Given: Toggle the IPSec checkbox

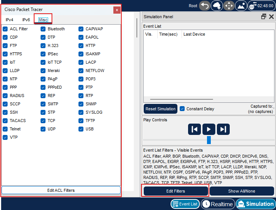Looking at the screenshot, I should [x=43, y=54].
